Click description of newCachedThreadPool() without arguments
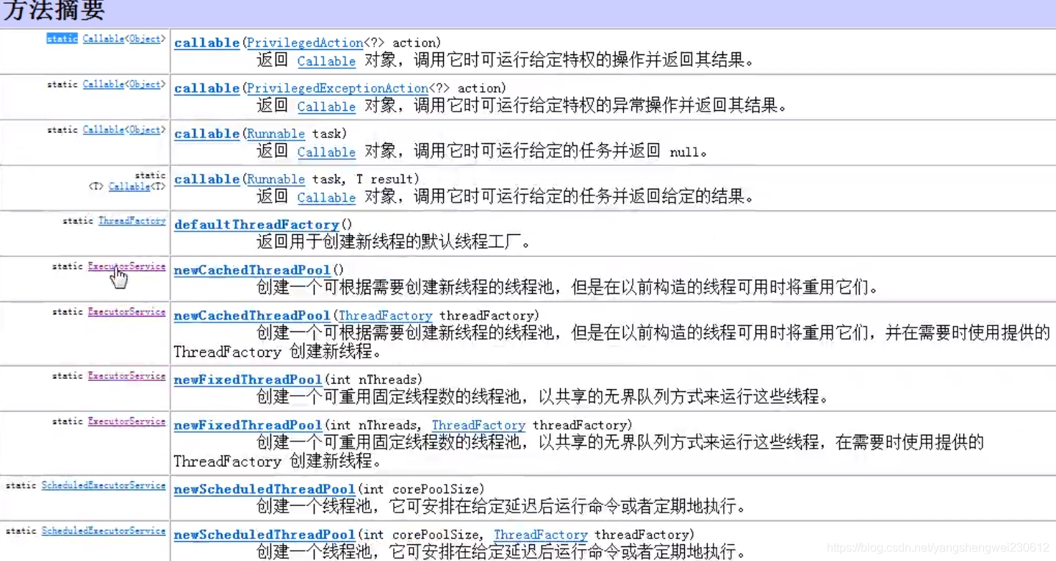Screen dimensions: 1056x561 click(567, 287)
